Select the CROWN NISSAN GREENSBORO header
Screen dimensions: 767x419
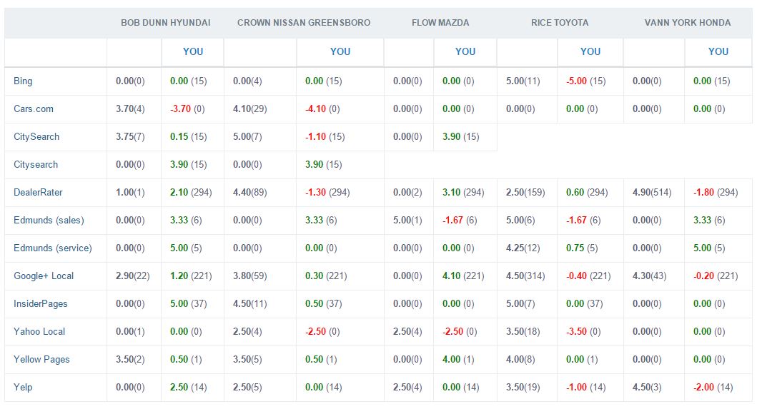coord(304,23)
